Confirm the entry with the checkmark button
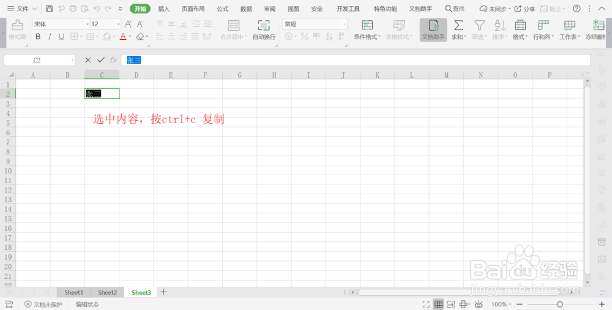612x310 pixels. click(101, 60)
